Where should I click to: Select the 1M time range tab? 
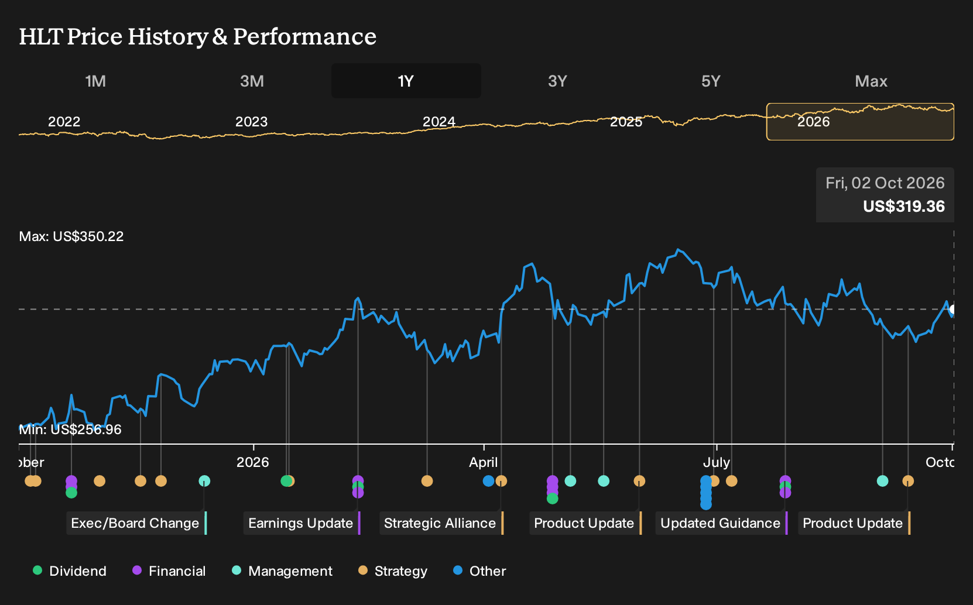click(x=95, y=81)
